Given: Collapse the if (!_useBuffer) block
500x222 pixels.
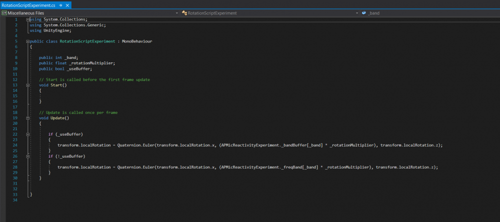Looking at the screenshot, I should coord(27,156).
